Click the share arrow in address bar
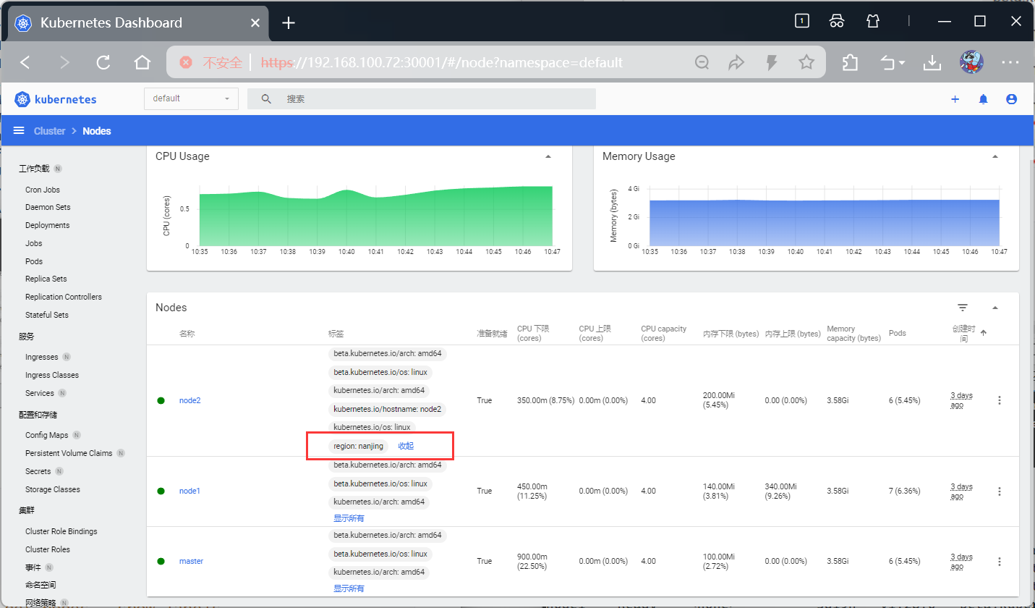 coord(736,62)
